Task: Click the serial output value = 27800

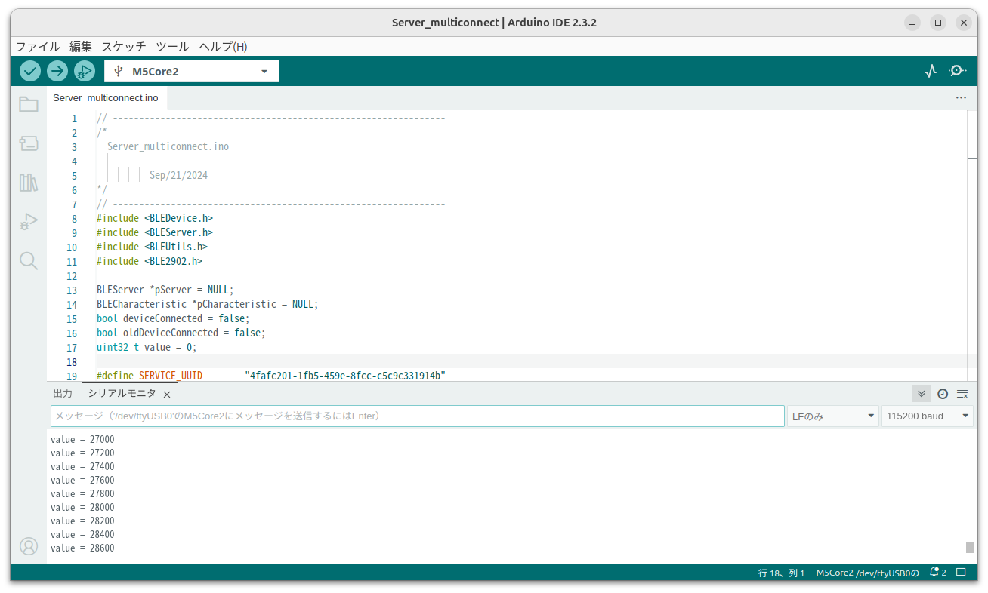Action: click(x=82, y=493)
